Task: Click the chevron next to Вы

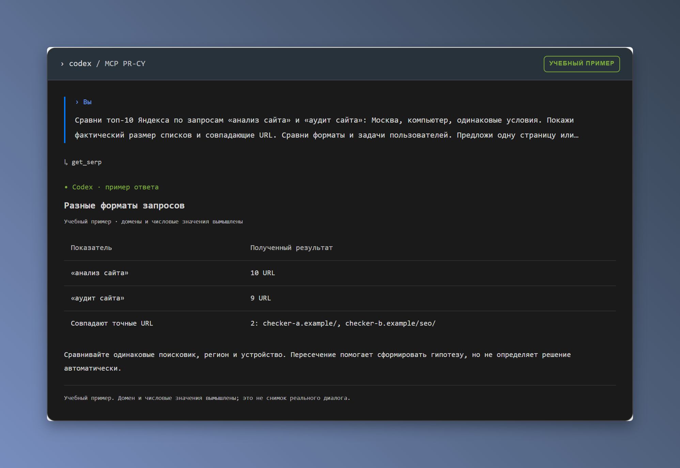Action: pyautogui.click(x=77, y=102)
